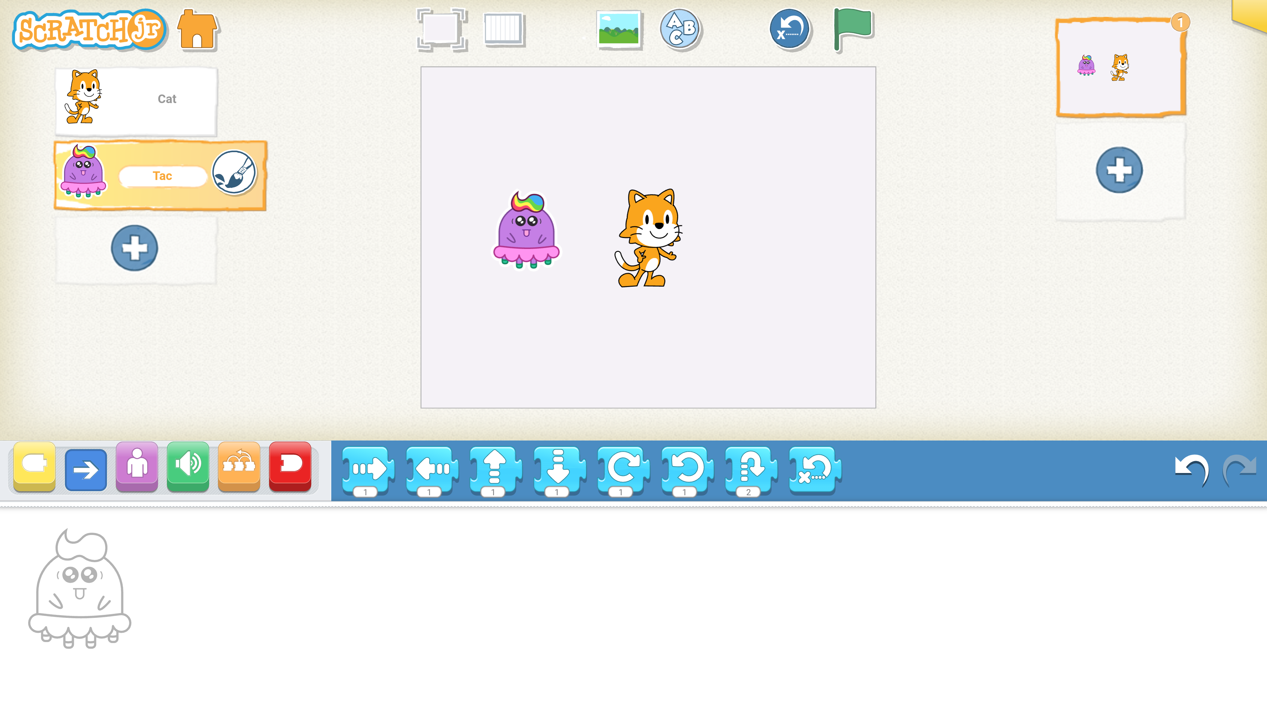Select the go home motion block
Screen dimensions: 1267x709
click(x=812, y=470)
